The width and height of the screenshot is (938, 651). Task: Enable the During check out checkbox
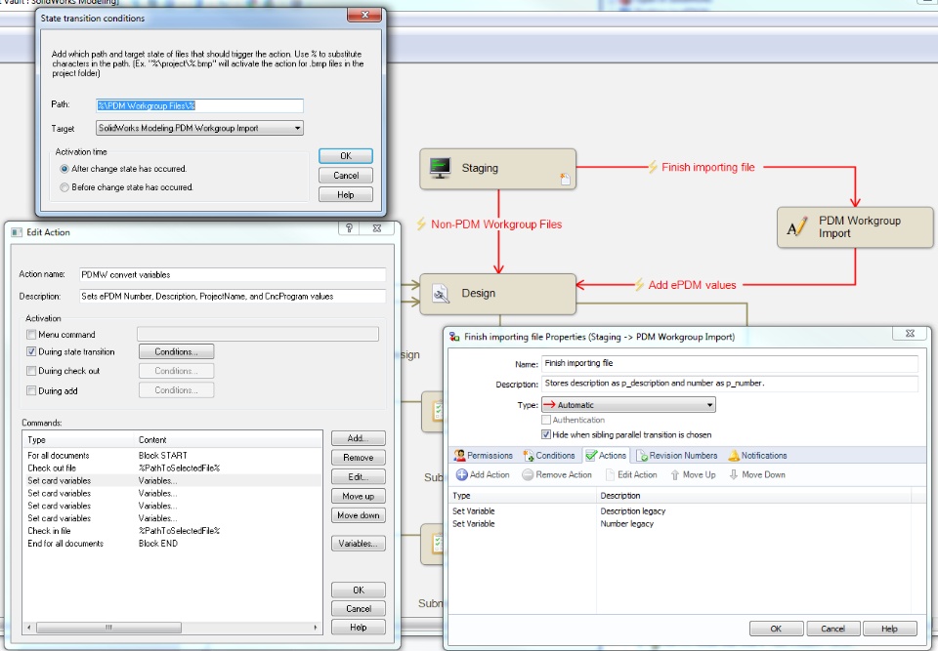pyautogui.click(x=31, y=371)
